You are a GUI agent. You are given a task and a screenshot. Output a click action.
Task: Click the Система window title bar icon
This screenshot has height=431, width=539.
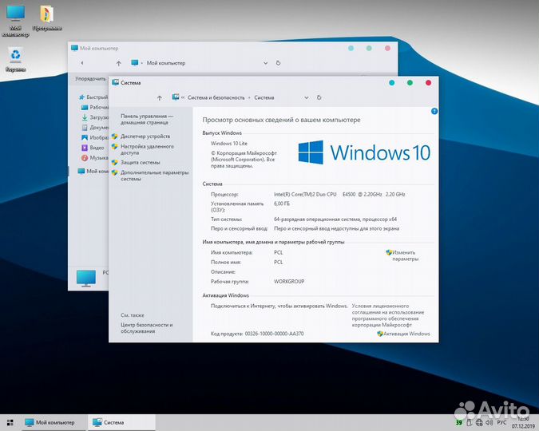click(115, 82)
